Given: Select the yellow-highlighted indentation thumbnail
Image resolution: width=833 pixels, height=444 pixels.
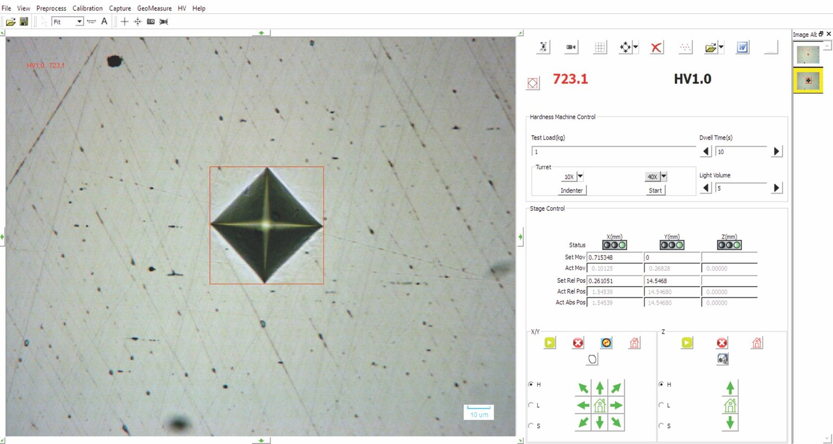Looking at the screenshot, I should click(x=808, y=81).
